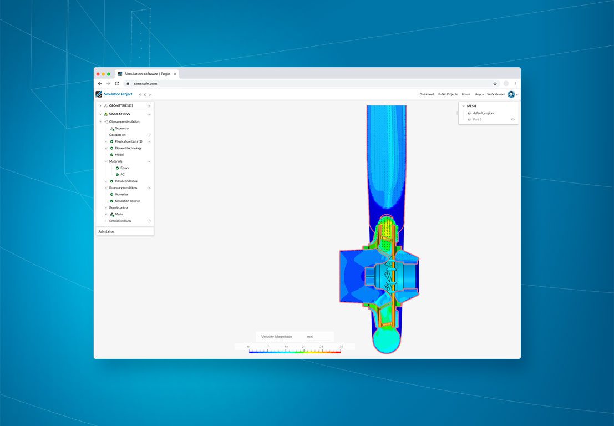Add a boundary condition with plus button

(x=149, y=188)
